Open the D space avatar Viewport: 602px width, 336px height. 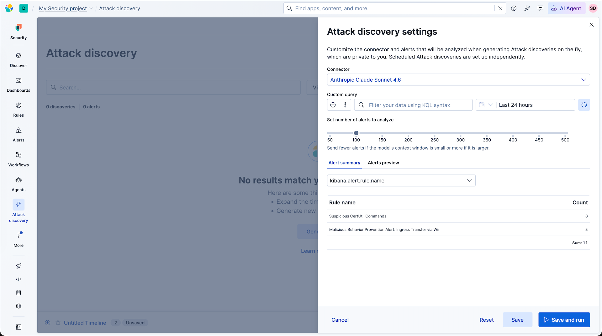(x=24, y=8)
